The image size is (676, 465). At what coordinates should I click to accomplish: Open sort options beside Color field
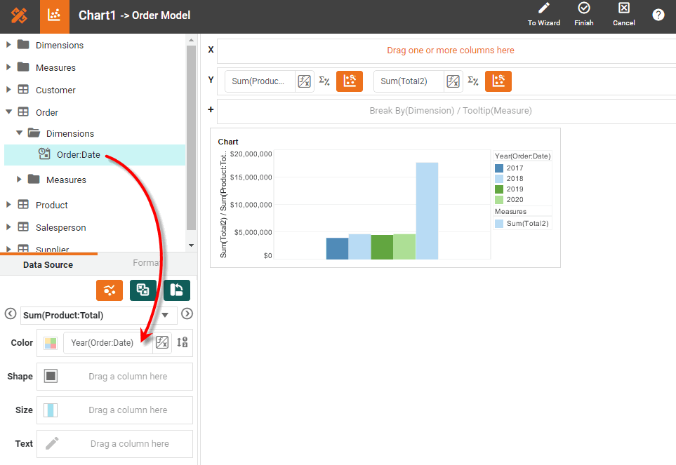click(x=183, y=342)
